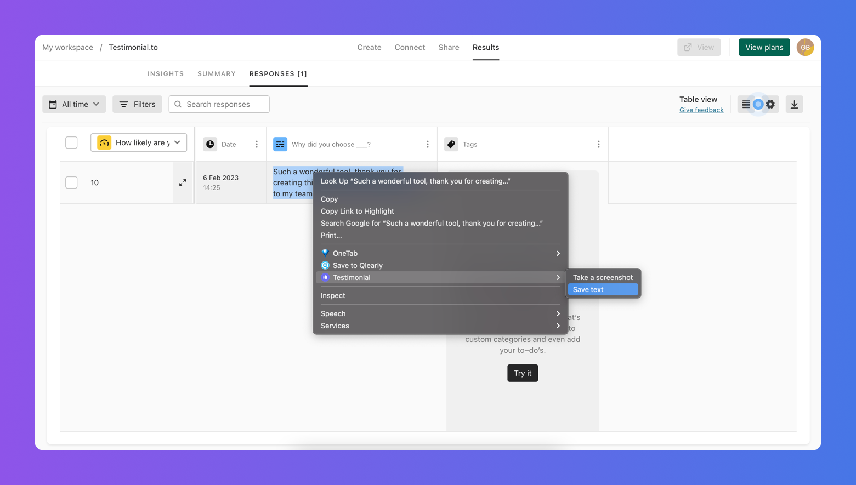Click the Testimonial.to breadcrumb title
Screen dimensions: 856x485
[133, 47]
